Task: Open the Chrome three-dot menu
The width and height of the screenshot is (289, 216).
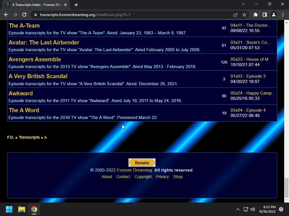Action: coord(283,15)
